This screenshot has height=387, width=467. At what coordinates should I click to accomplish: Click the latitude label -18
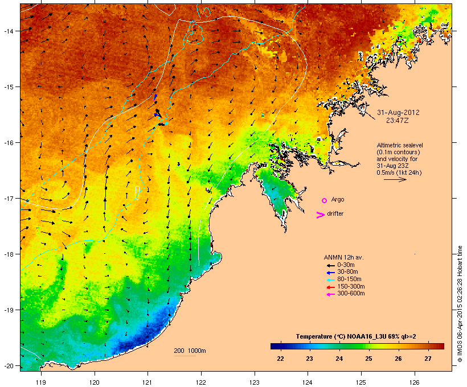pos(9,254)
